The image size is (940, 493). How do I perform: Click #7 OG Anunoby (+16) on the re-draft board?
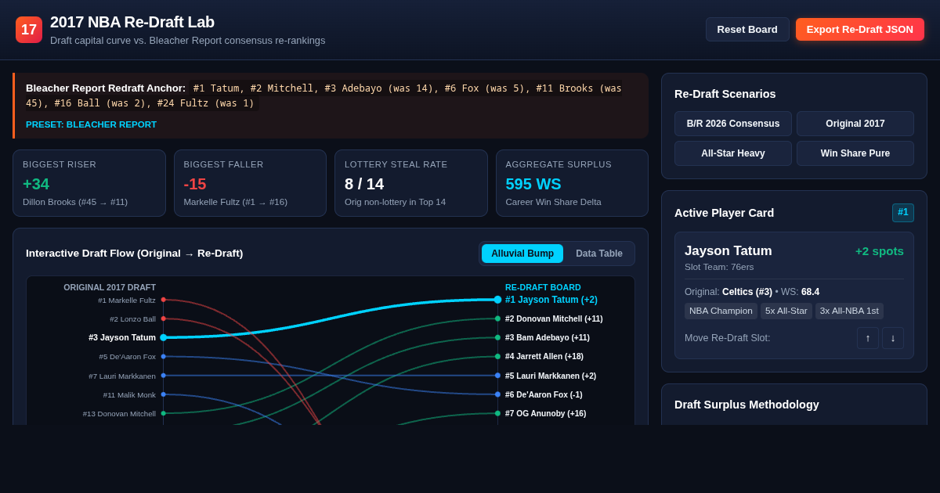(x=545, y=413)
